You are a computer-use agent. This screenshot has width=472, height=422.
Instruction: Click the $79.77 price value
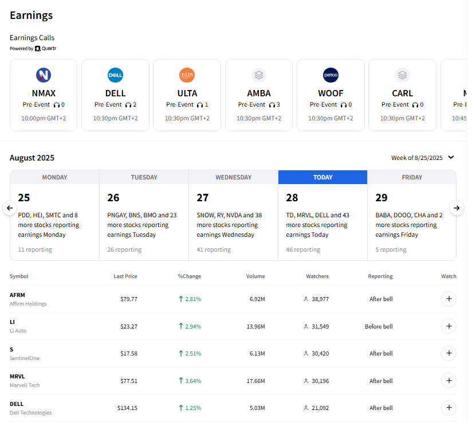tap(129, 299)
